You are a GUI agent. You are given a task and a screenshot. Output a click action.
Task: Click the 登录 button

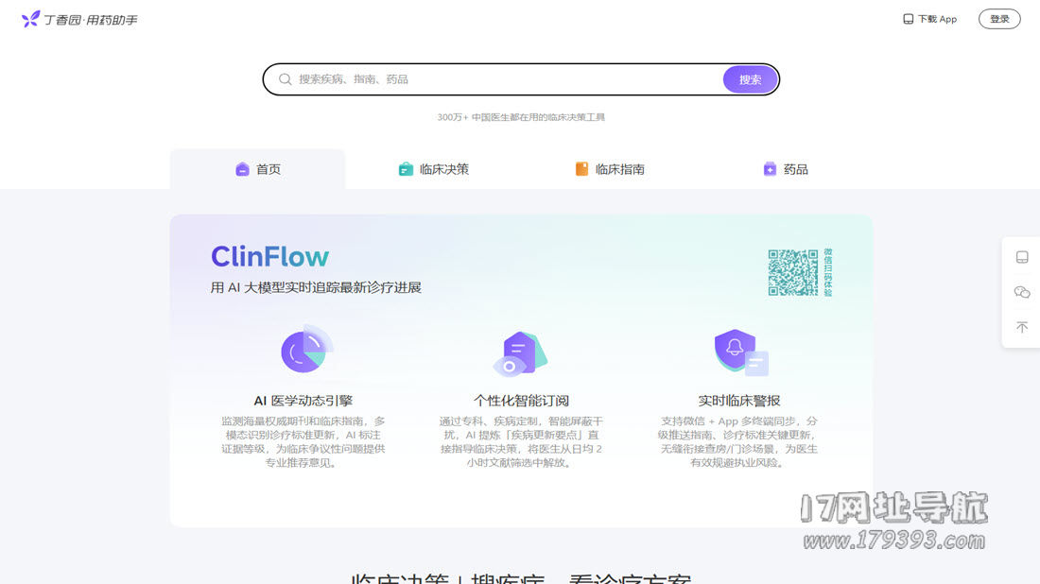pos(998,19)
